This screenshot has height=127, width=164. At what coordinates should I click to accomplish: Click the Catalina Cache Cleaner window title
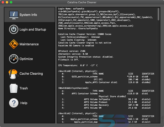(x=82, y=2)
